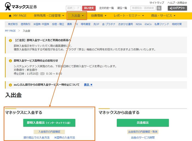Select 米国株・中国株 in the sub-navigation
The width and height of the screenshot is (192, 141).
point(41,24)
